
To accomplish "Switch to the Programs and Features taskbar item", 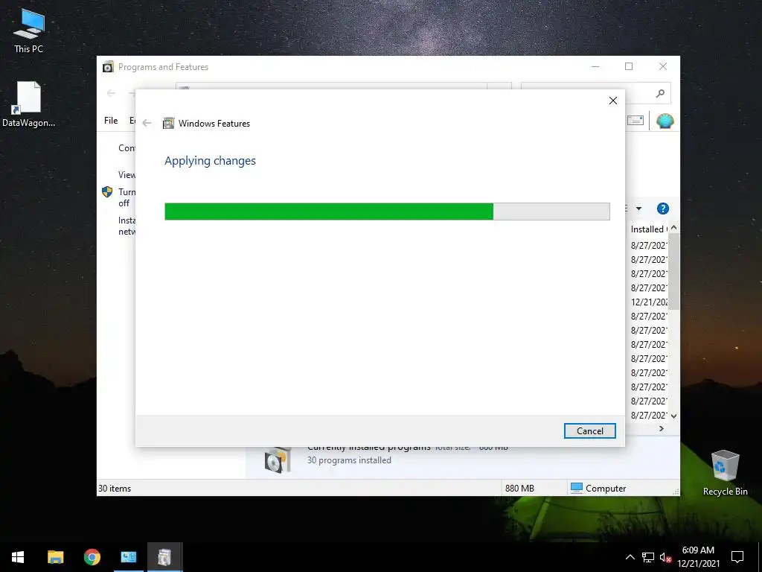I will [x=164, y=557].
